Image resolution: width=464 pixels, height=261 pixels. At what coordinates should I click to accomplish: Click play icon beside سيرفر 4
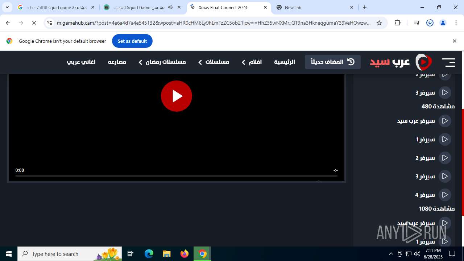445,195
